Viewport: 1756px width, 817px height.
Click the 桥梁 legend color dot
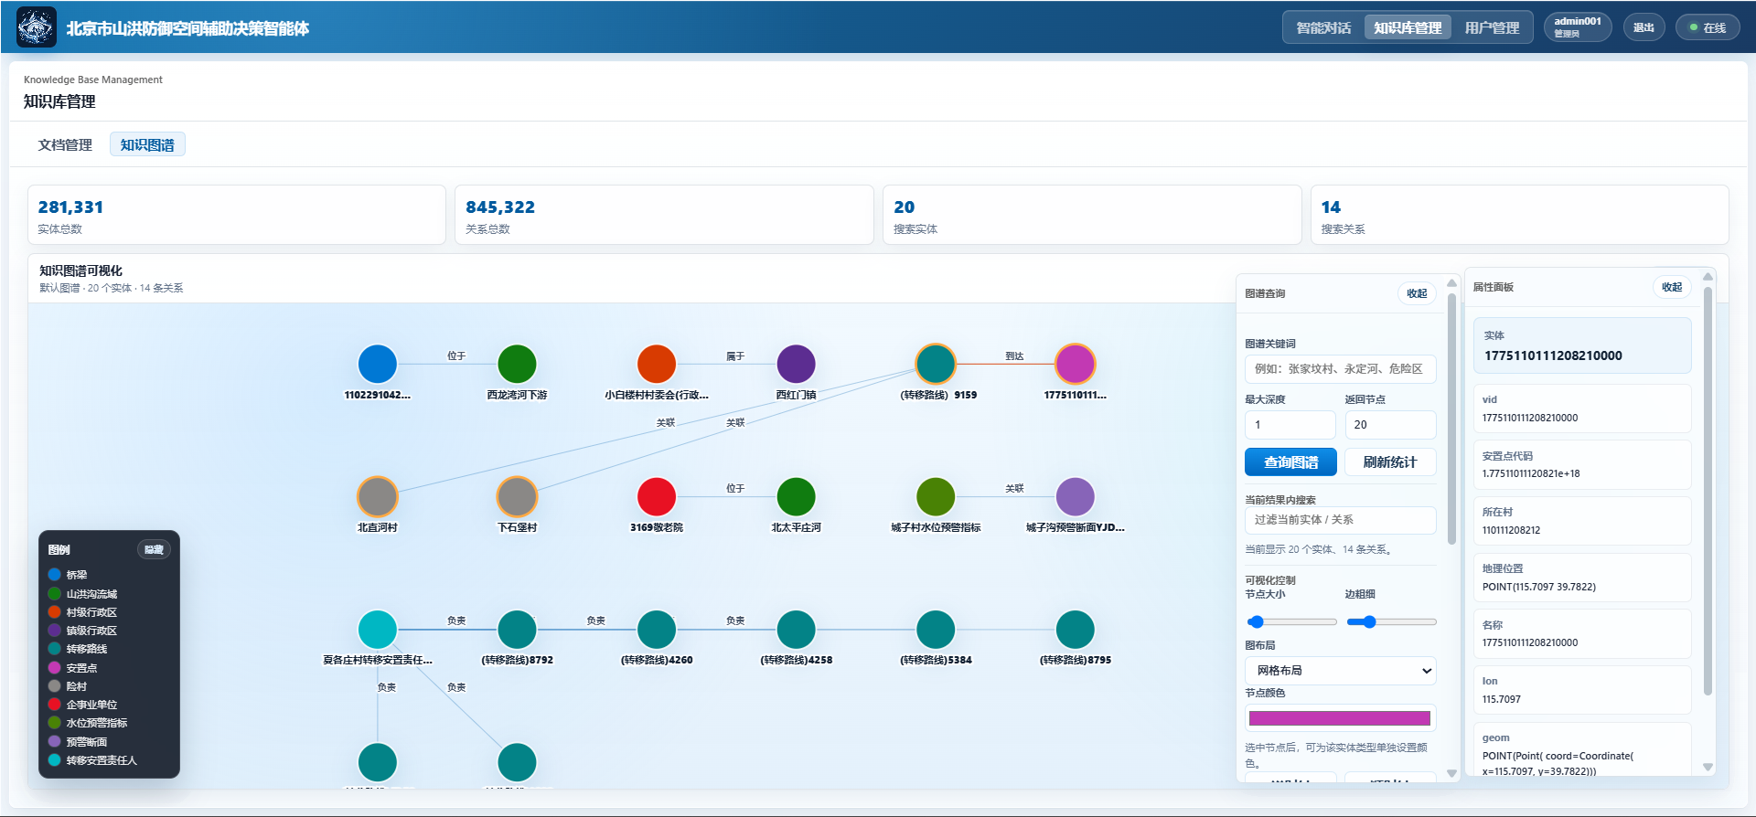(x=55, y=575)
